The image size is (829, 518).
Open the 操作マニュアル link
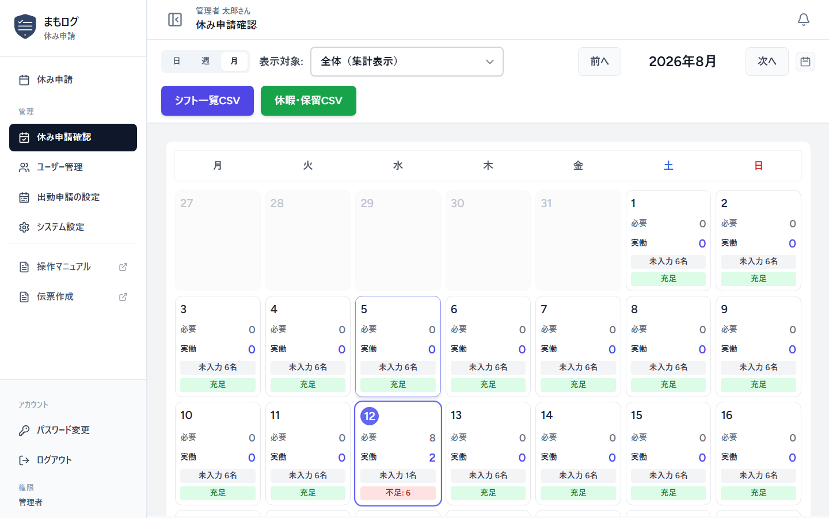tap(73, 267)
